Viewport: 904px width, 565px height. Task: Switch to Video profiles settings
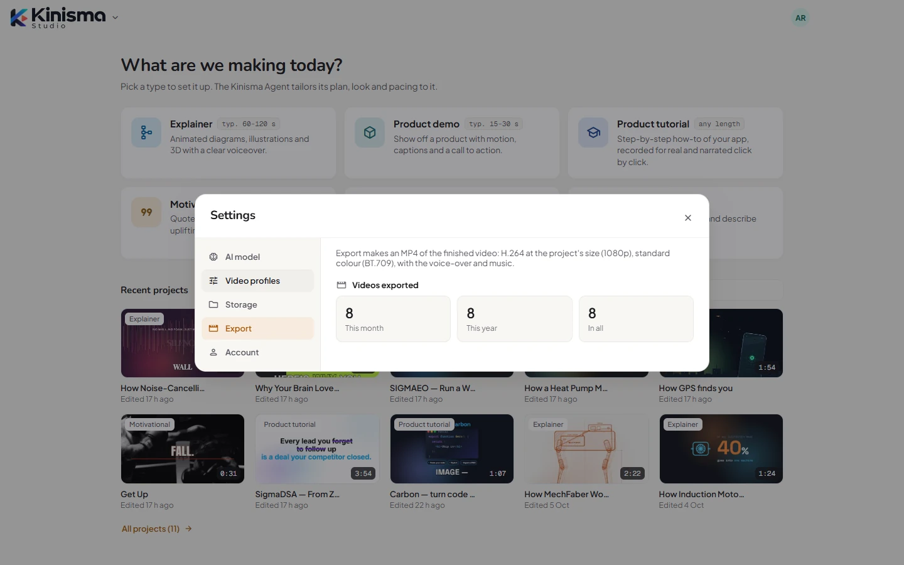[257, 281]
